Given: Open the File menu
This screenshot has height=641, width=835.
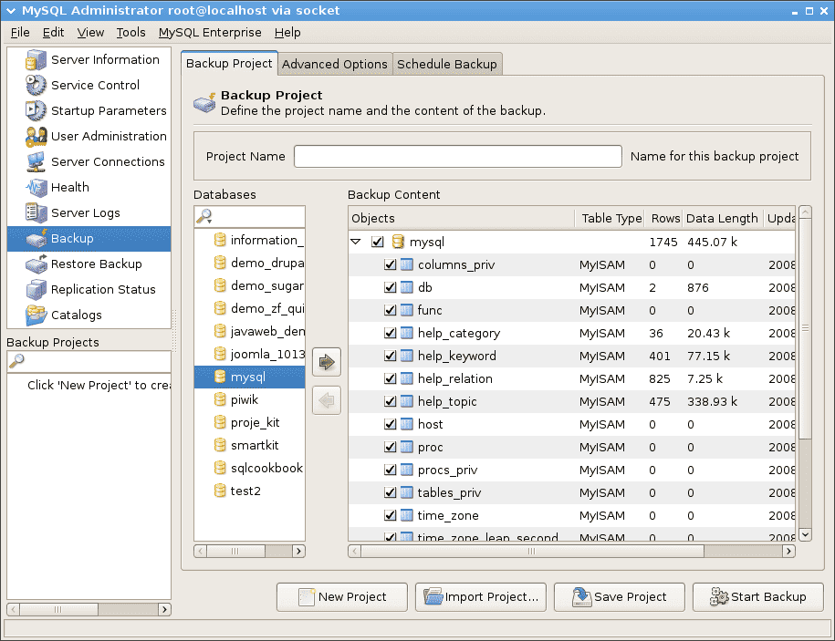Looking at the screenshot, I should click(x=20, y=33).
